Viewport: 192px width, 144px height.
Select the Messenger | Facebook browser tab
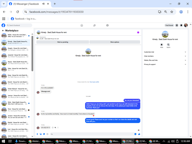coord(29,4)
